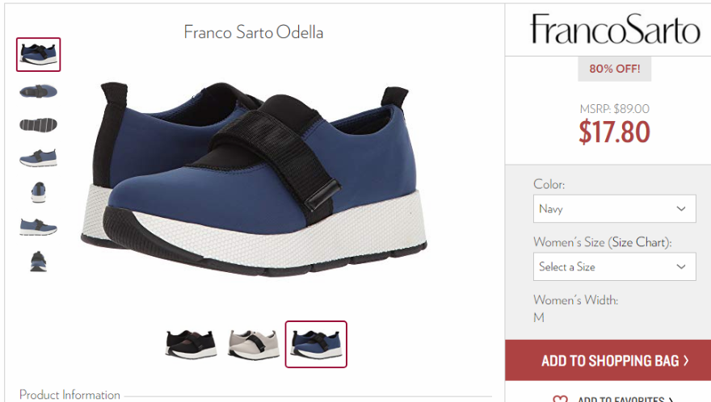Click the main navy shoe product image
Image resolution: width=711 pixels, height=402 pixels.
(x=254, y=179)
